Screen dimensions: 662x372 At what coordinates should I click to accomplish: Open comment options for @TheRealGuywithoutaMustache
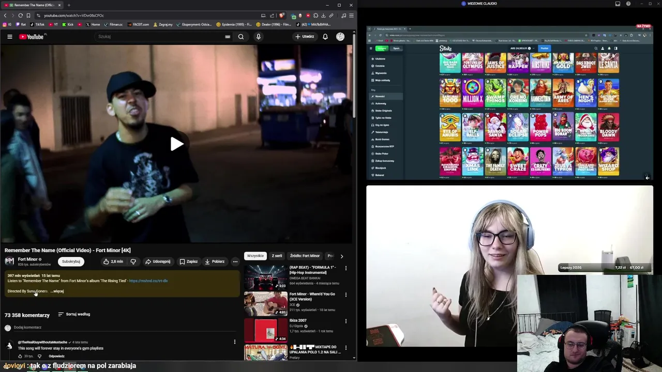pyautogui.click(x=235, y=342)
